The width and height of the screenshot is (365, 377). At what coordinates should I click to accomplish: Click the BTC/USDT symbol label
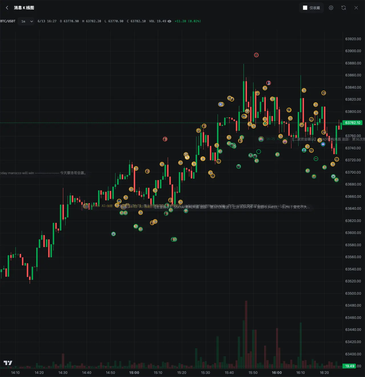(x=8, y=21)
